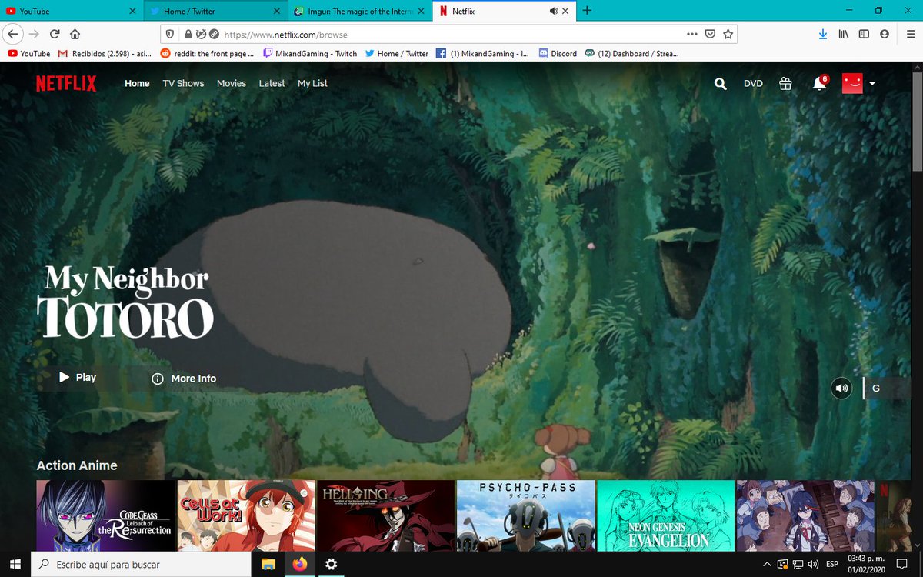The height and width of the screenshot is (577, 923).
Task: Close the Imgur tab
Action: pyautogui.click(x=420, y=11)
